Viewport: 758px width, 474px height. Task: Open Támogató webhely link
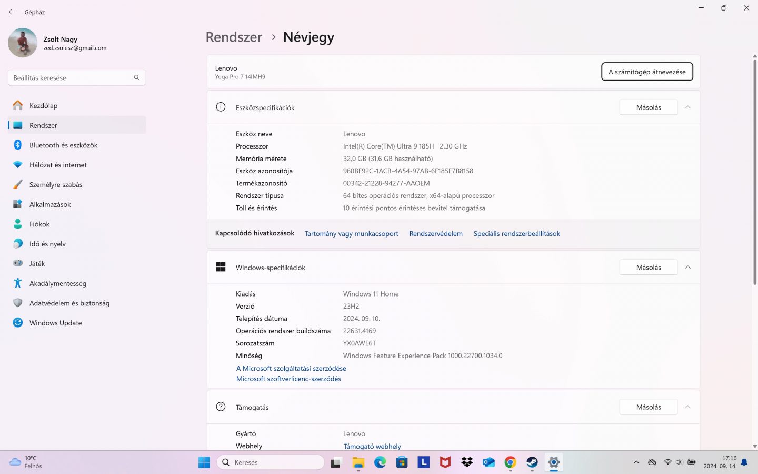tap(372, 446)
